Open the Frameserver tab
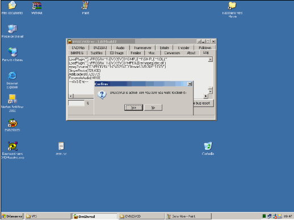Viewport: 294px width, 220px height. point(142,48)
